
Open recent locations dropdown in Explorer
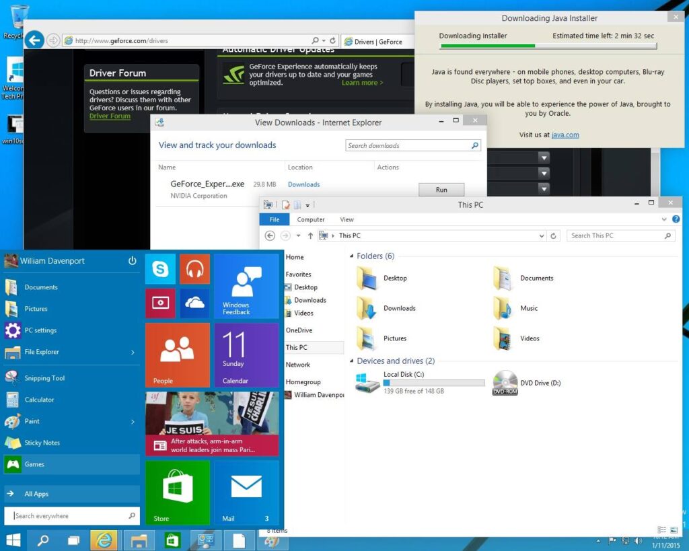click(298, 235)
